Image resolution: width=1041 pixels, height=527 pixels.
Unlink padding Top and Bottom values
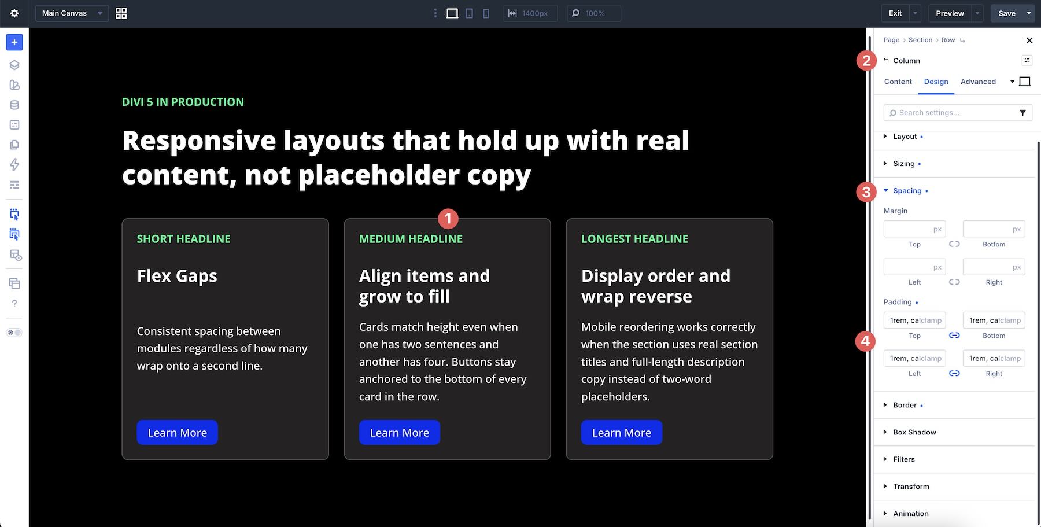[x=954, y=336]
